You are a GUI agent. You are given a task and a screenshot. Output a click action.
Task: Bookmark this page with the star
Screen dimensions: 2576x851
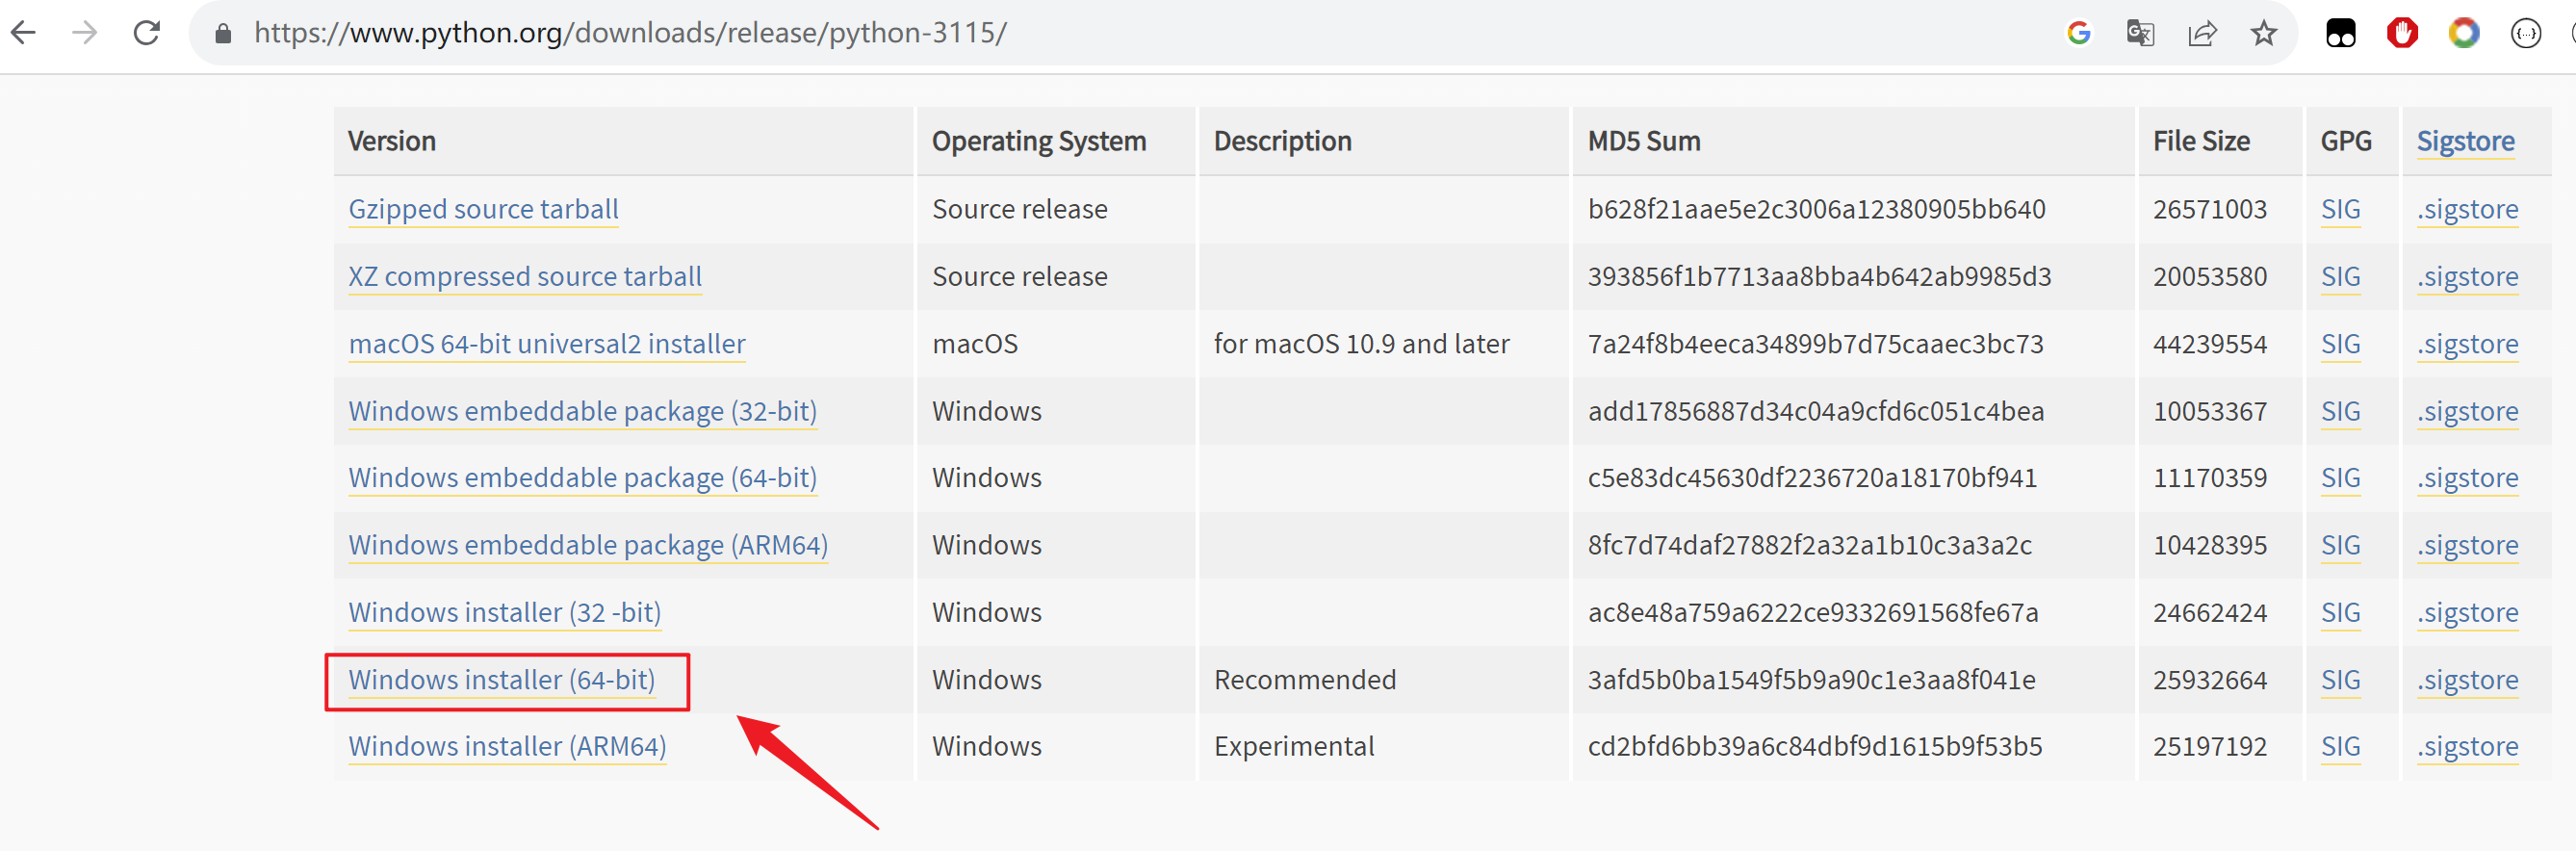(2264, 33)
